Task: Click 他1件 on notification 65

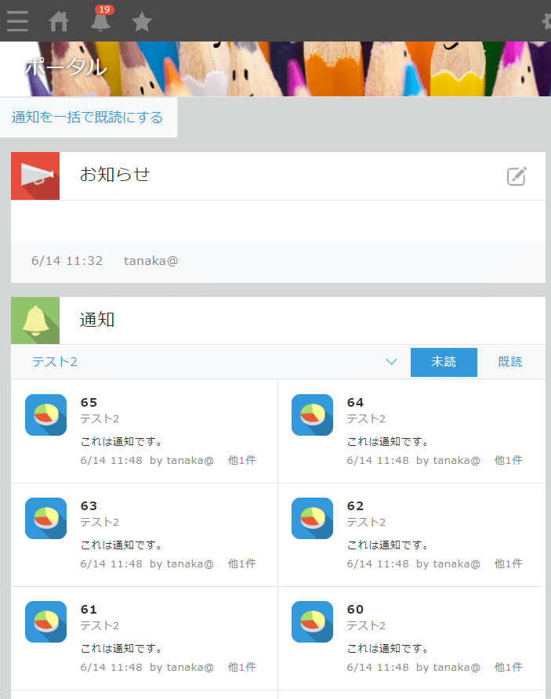Action: 242,460
